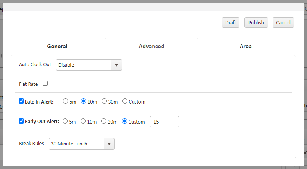Select 5m for Late In Alert
Viewport: 307px width, 169px height.
(65, 101)
